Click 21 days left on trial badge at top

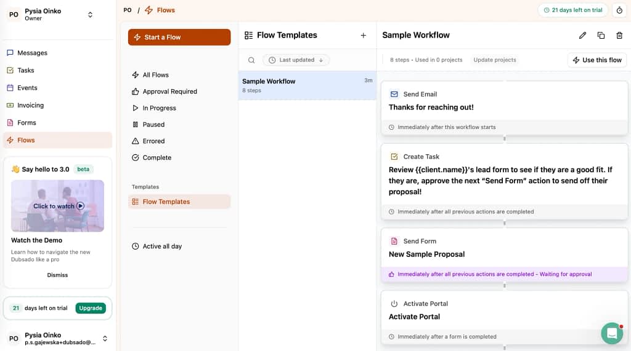pos(572,10)
